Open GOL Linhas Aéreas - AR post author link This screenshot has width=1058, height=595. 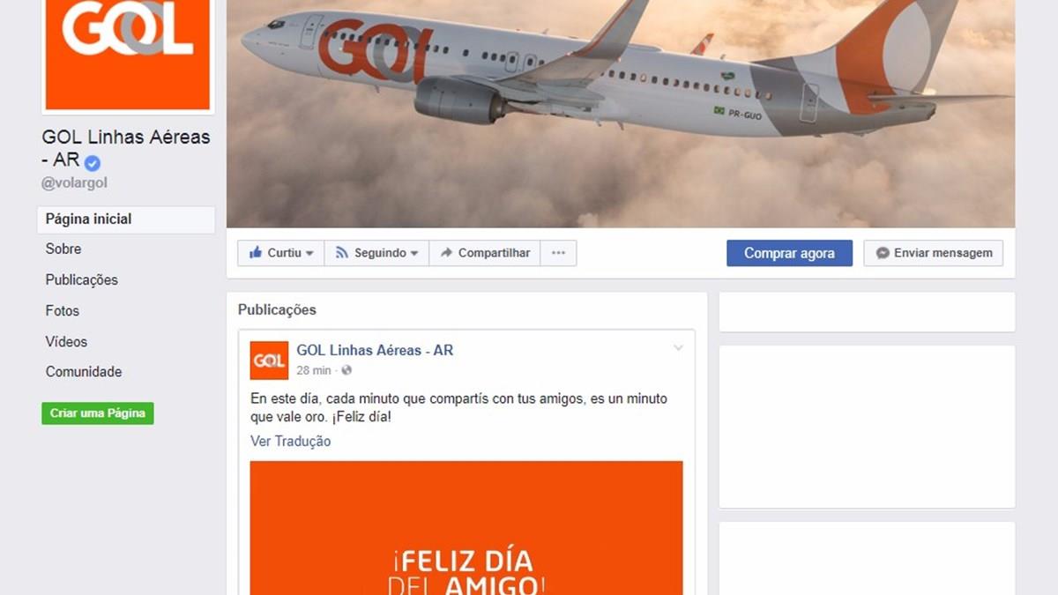[x=375, y=351]
